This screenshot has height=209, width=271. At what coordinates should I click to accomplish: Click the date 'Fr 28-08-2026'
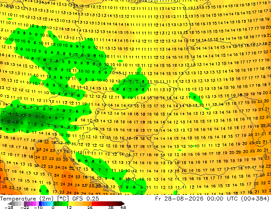coord(179,199)
